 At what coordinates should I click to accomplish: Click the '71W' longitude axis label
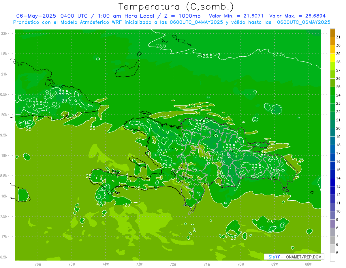click(x=207, y=264)
